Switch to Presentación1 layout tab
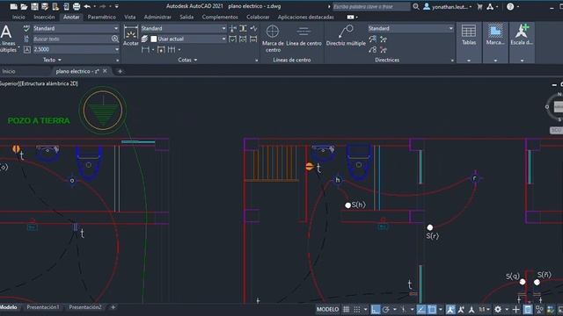 43,307
